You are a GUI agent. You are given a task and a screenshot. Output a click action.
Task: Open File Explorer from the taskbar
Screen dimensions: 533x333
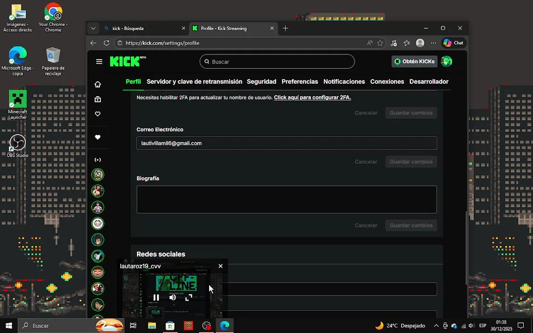(152, 326)
